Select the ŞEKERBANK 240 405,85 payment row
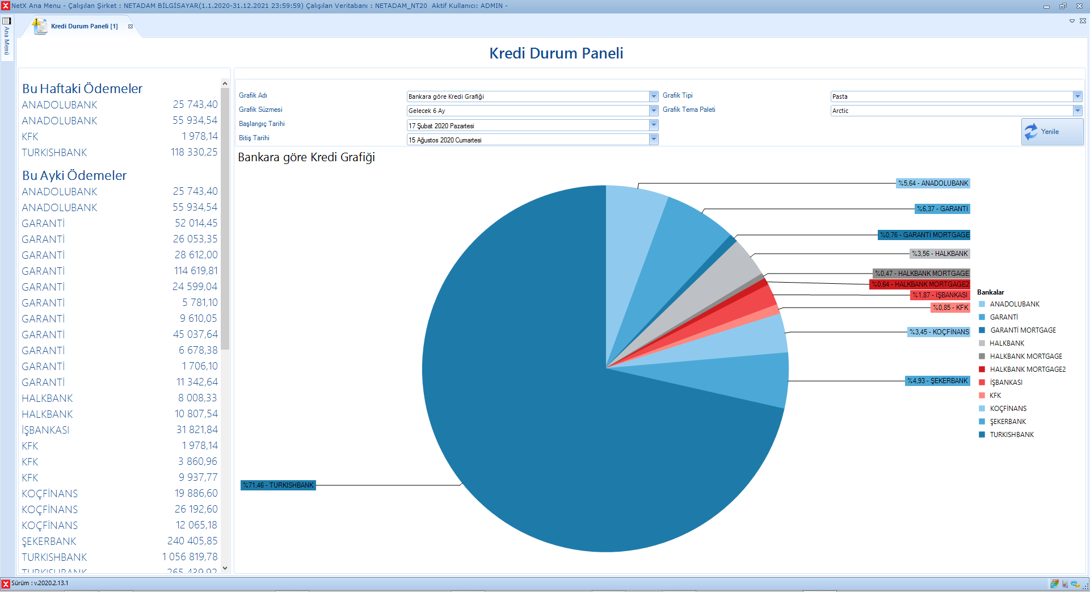 (120, 541)
